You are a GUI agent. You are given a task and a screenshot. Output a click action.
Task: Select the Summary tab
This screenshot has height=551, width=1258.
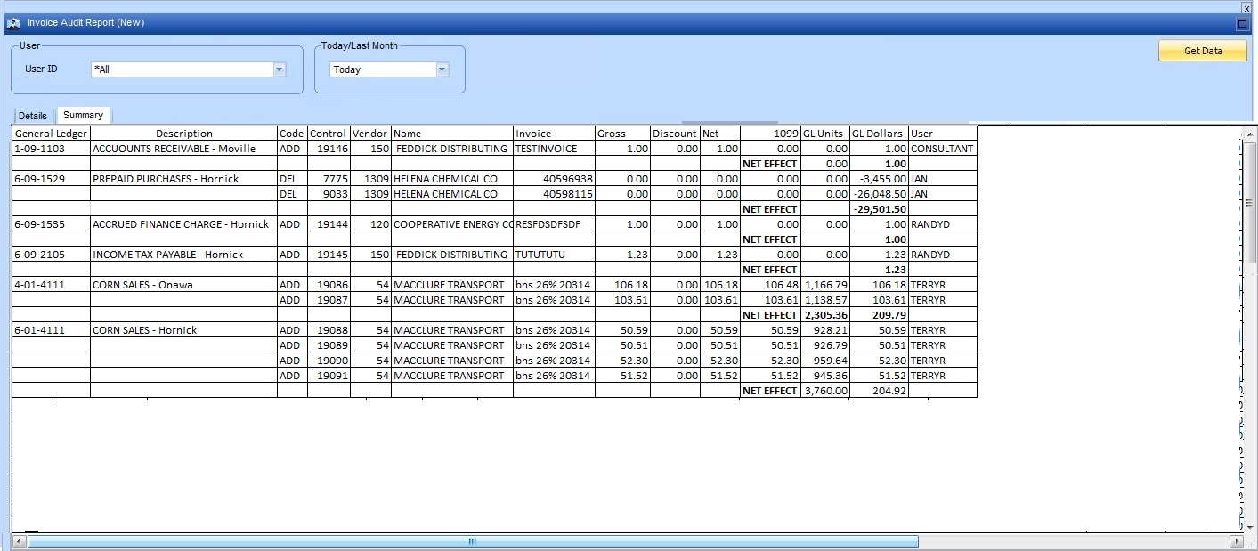[x=83, y=115]
